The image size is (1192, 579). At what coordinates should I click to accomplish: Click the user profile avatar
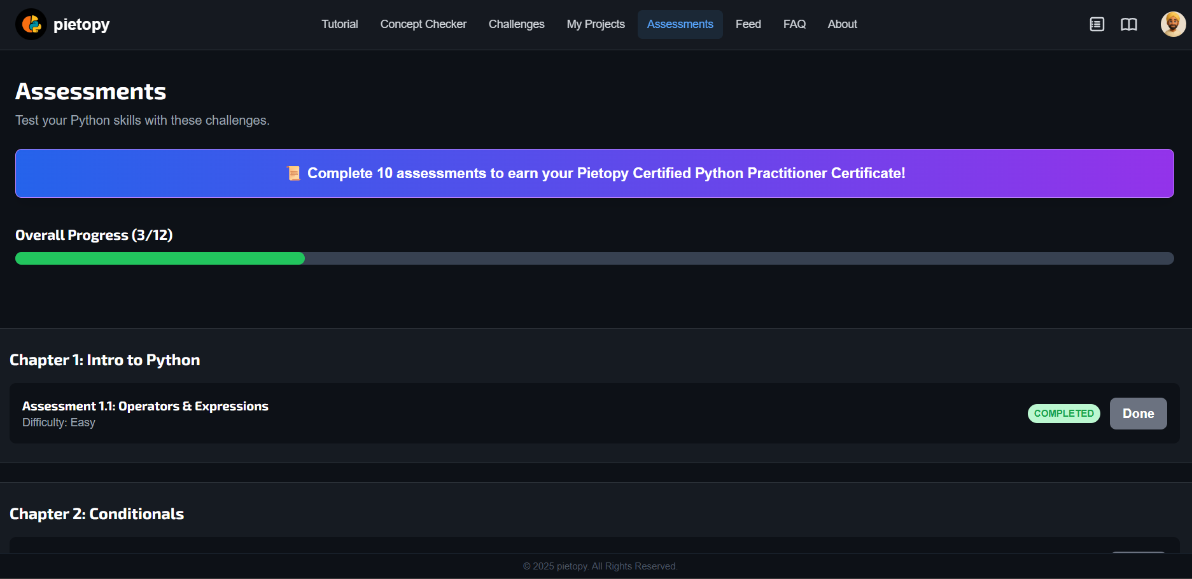[x=1172, y=24]
